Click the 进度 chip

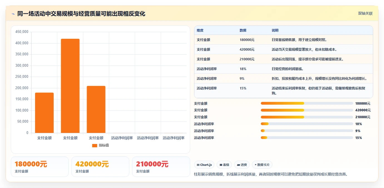[x=242, y=165]
